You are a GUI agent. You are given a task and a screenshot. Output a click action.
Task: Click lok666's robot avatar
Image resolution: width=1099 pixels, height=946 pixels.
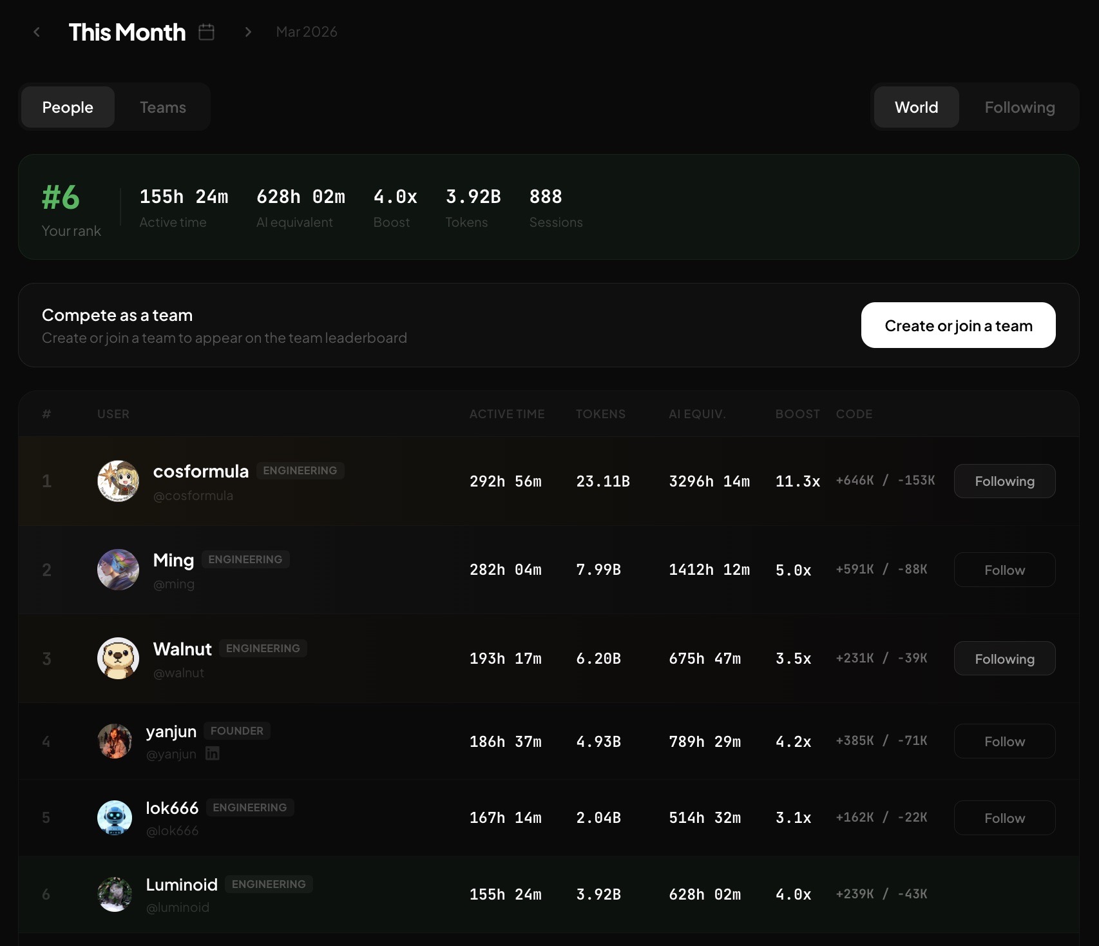(115, 818)
